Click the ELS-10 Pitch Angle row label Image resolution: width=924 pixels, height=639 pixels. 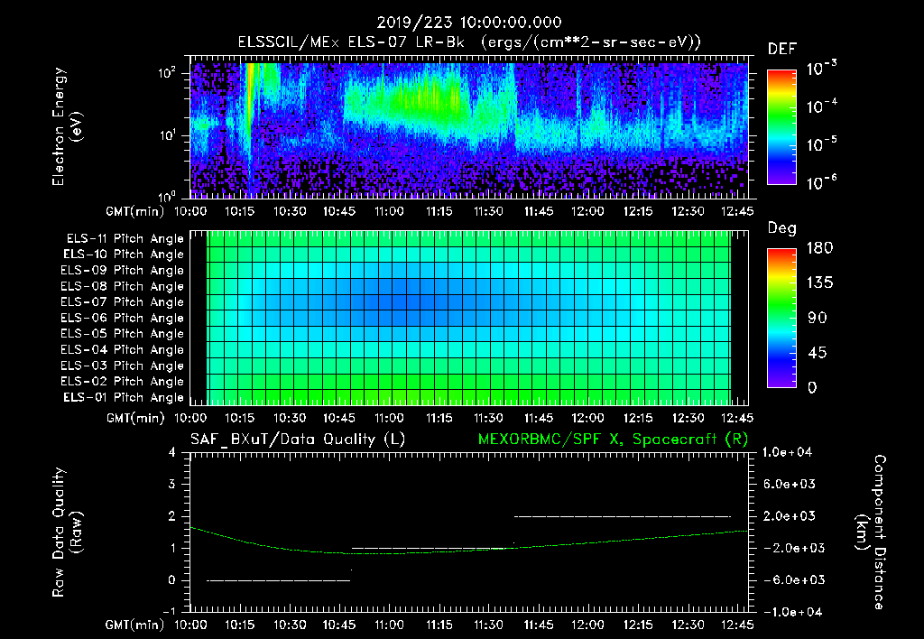click(x=124, y=255)
